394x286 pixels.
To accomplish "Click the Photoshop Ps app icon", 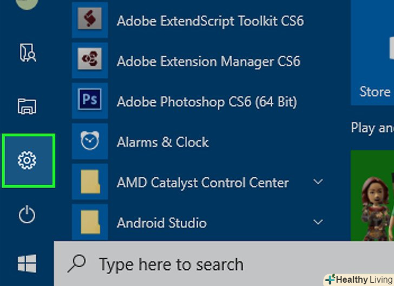I will 90,101.
